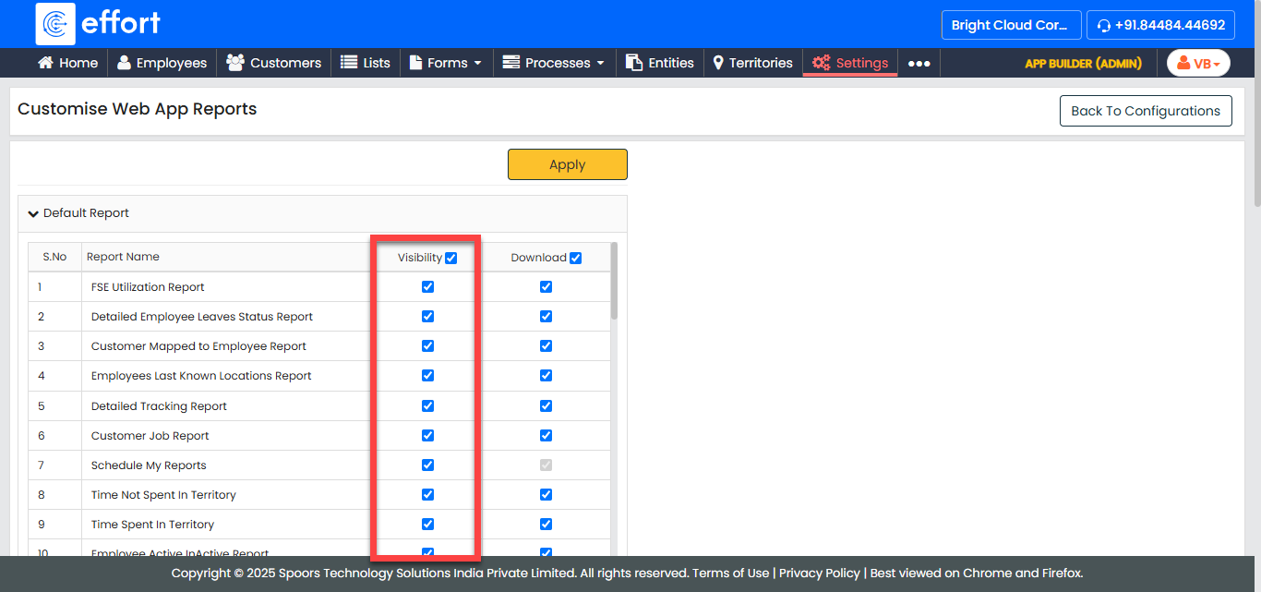Uncheck Download for Detailed Tracking Report
This screenshot has width=1261, height=592.
pyautogui.click(x=546, y=405)
